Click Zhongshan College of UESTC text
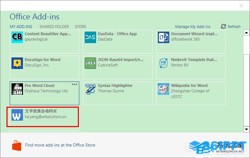 (x=190, y=94)
